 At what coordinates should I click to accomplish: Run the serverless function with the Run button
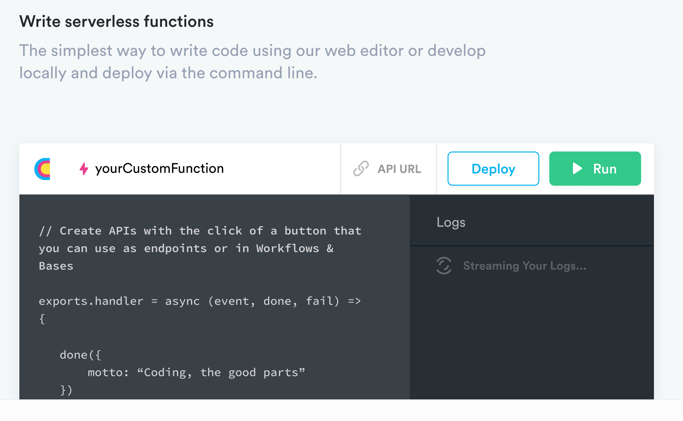tap(595, 168)
